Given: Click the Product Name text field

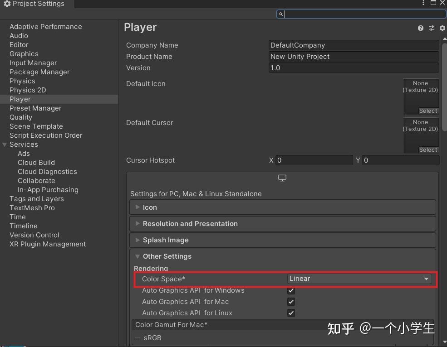Looking at the screenshot, I should point(354,57).
